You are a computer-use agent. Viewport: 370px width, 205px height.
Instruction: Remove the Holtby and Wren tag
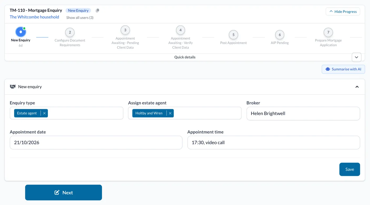pyautogui.click(x=170, y=113)
